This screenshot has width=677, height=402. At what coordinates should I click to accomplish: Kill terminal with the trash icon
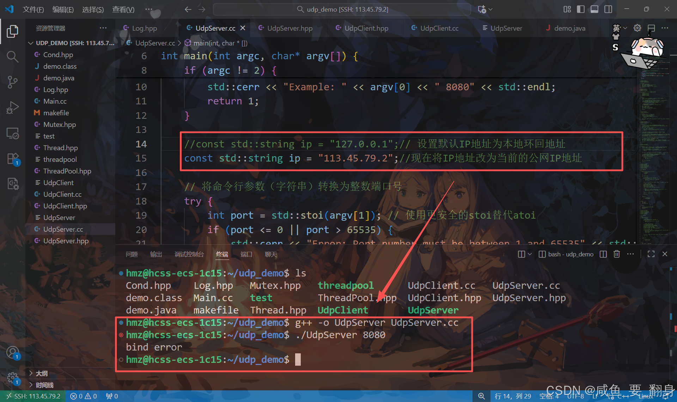coord(616,254)
